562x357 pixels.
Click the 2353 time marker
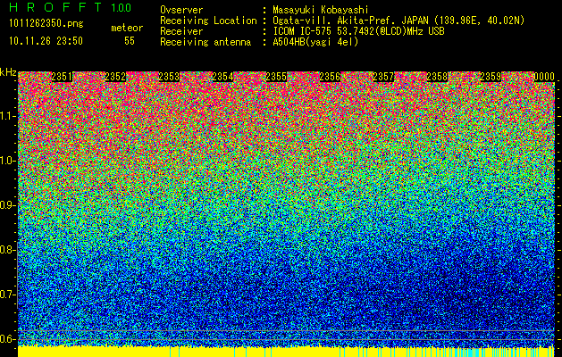tap(169, 77)
